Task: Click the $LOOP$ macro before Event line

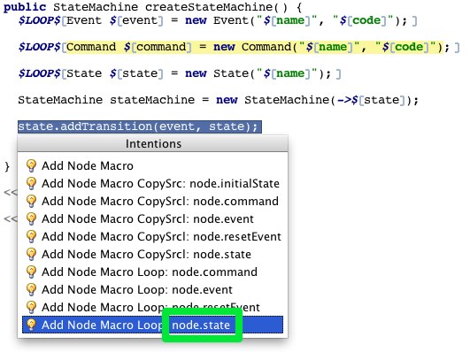Action: [40, 20]
